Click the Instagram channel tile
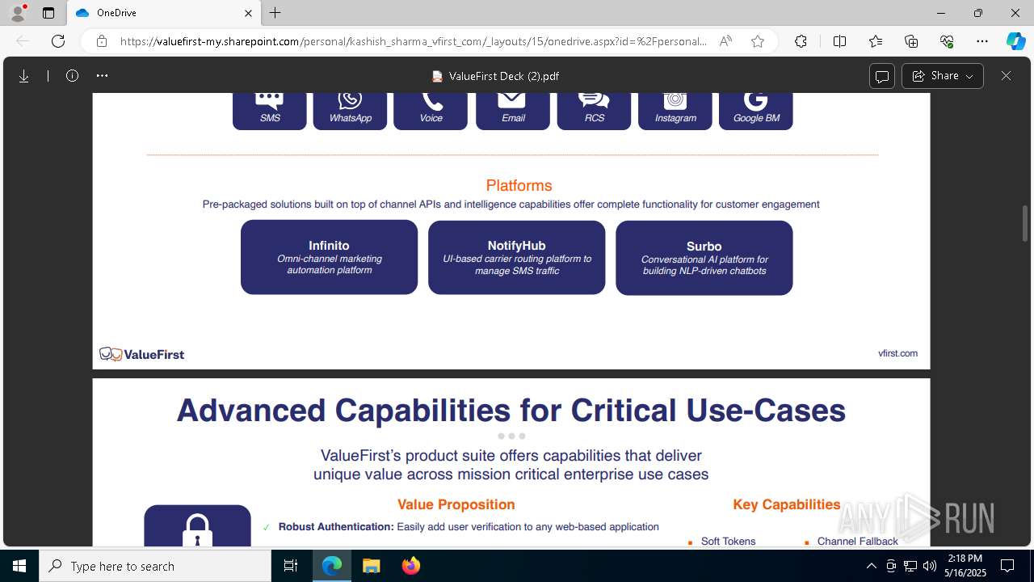This screenshot has height=582, width=1034. (675, 111)
